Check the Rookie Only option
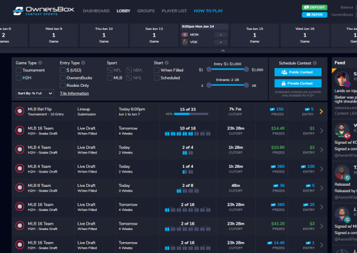The width and height of the screenshot is (357, 253). pos(63,86)
